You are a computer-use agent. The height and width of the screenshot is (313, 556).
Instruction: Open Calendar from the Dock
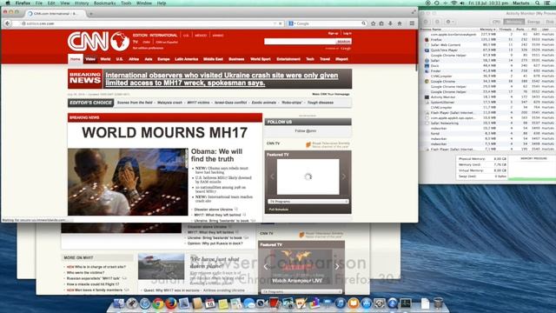210,303
